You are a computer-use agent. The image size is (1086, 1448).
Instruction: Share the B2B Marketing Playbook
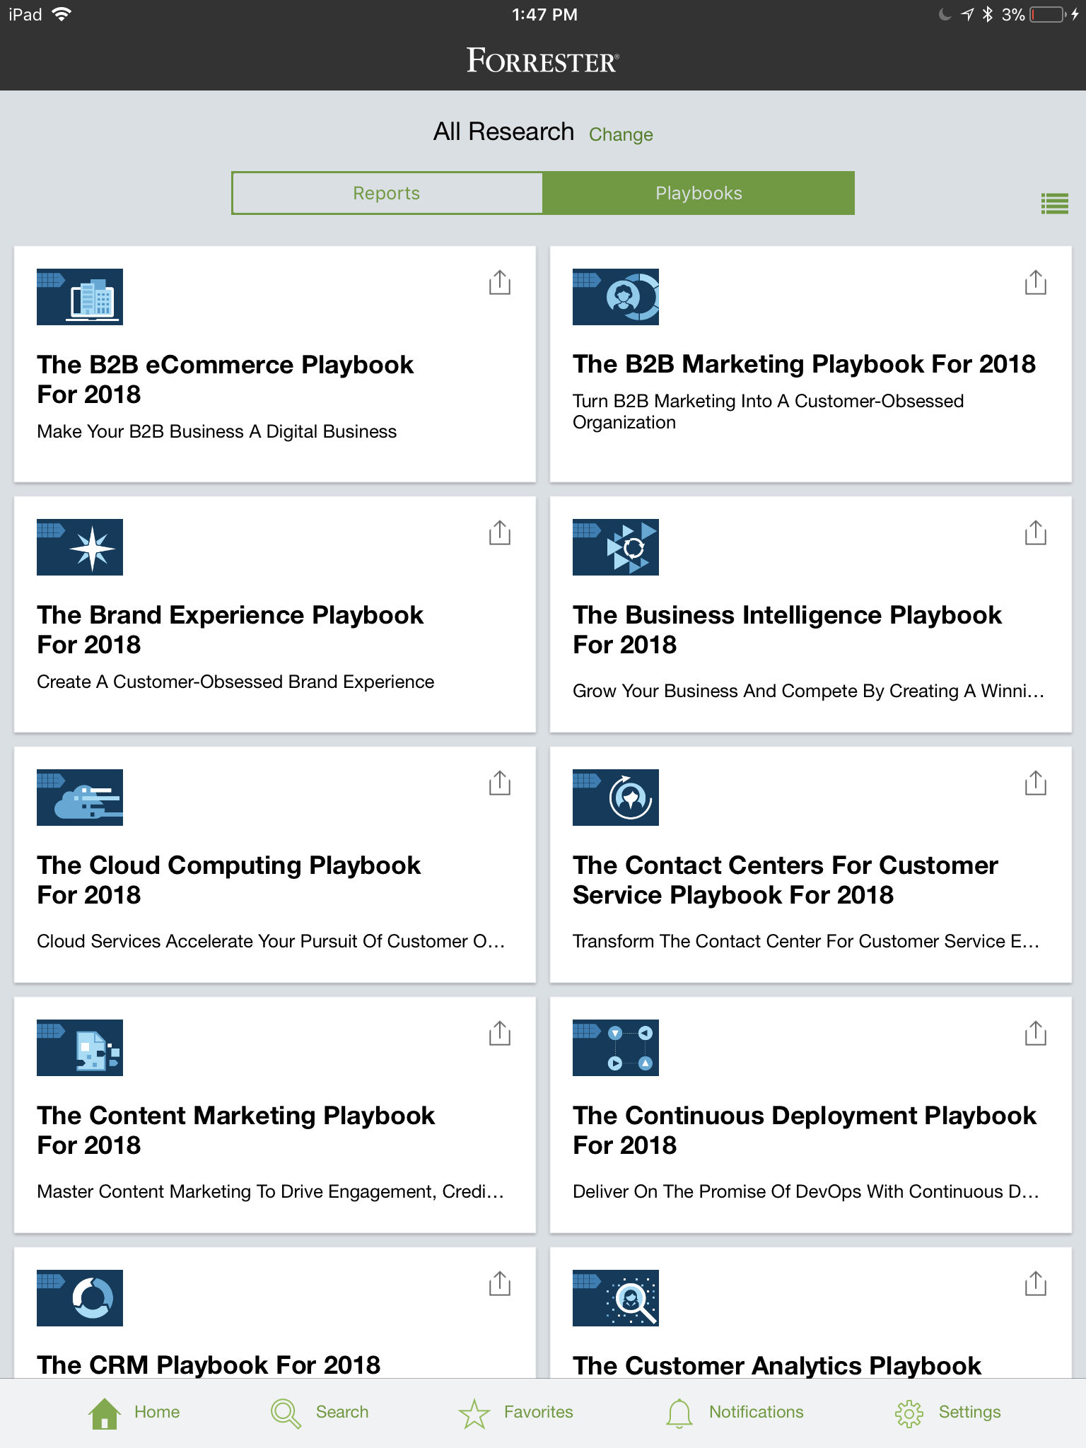pyautogui.click(x=1036, y=282)
